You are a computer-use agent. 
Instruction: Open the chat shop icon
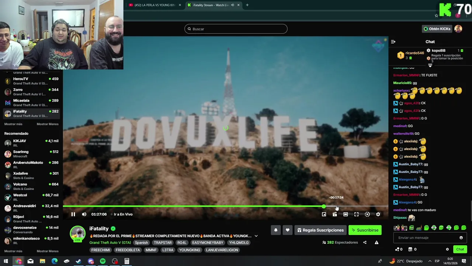pos(410,249)
